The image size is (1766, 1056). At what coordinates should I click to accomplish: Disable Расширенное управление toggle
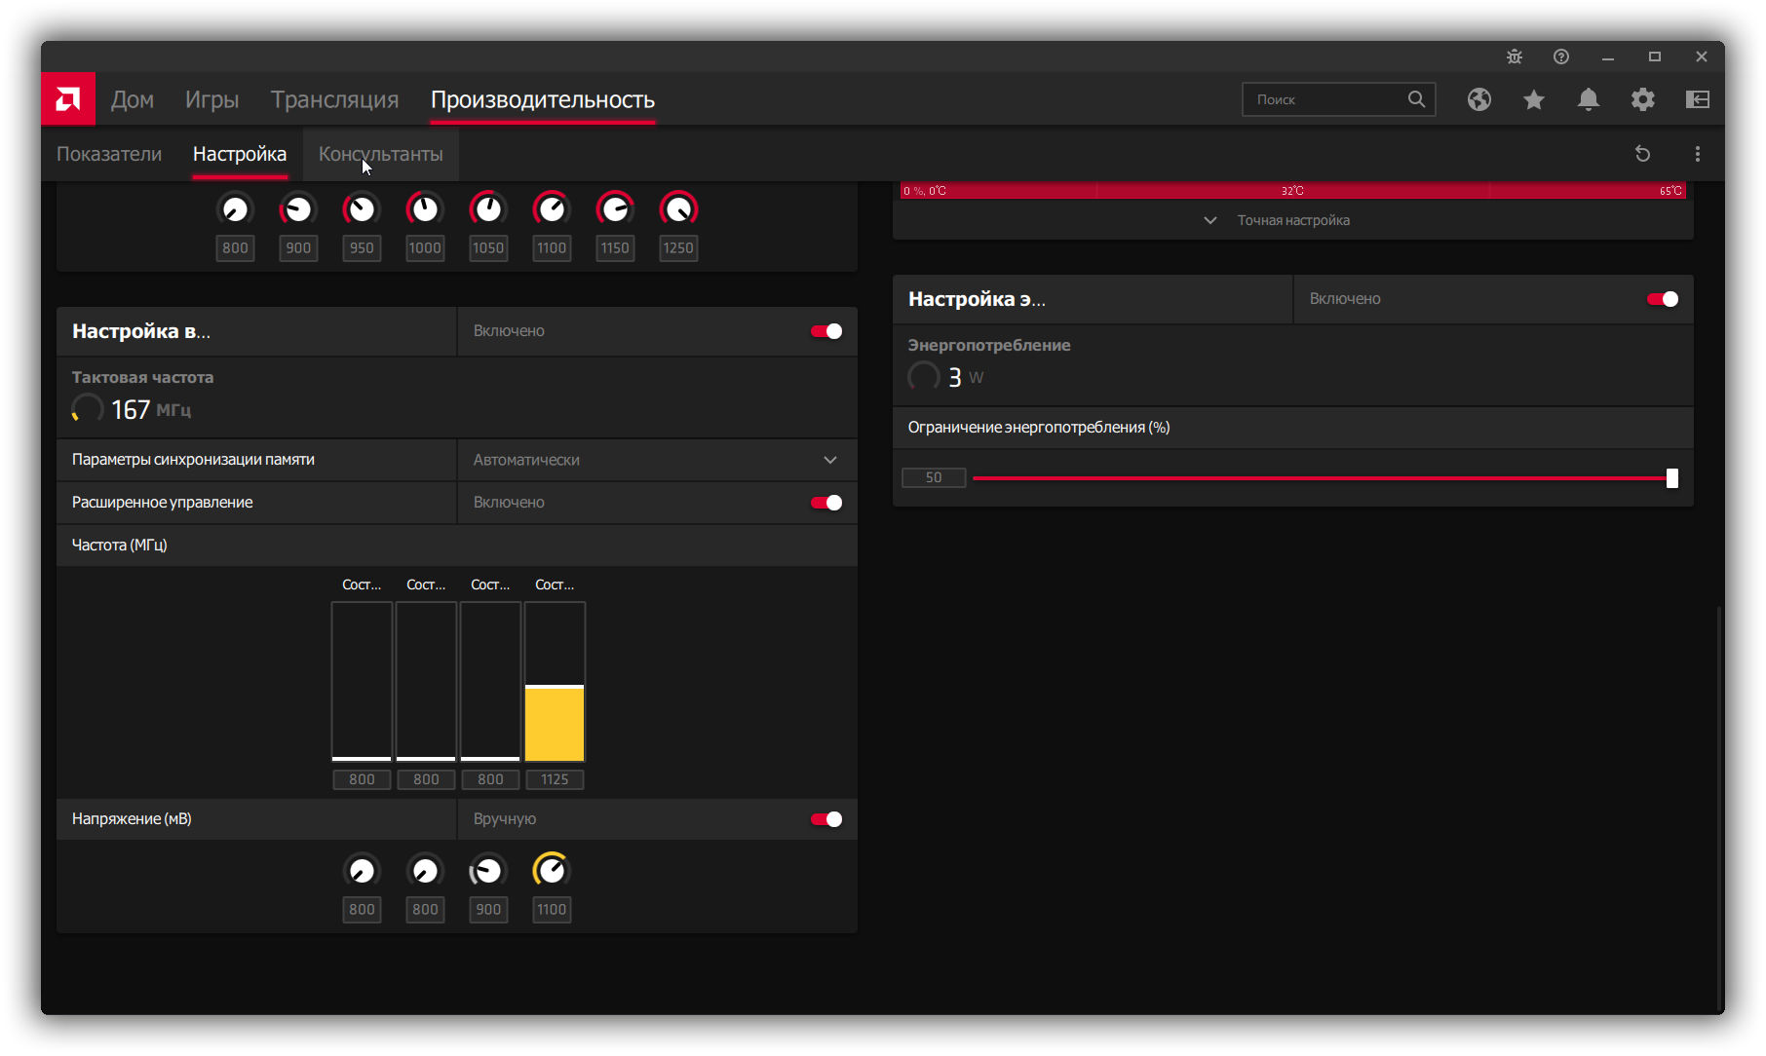coord(825,503)
